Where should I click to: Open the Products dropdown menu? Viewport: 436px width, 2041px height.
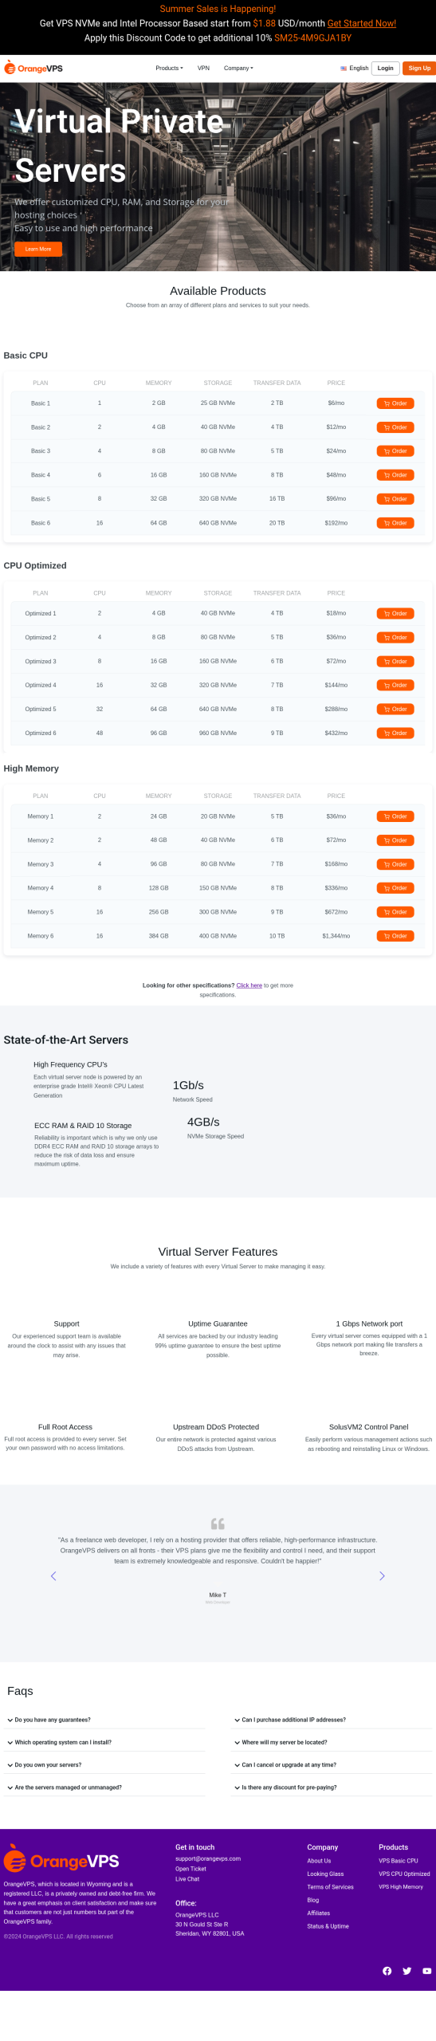(169, 69)
